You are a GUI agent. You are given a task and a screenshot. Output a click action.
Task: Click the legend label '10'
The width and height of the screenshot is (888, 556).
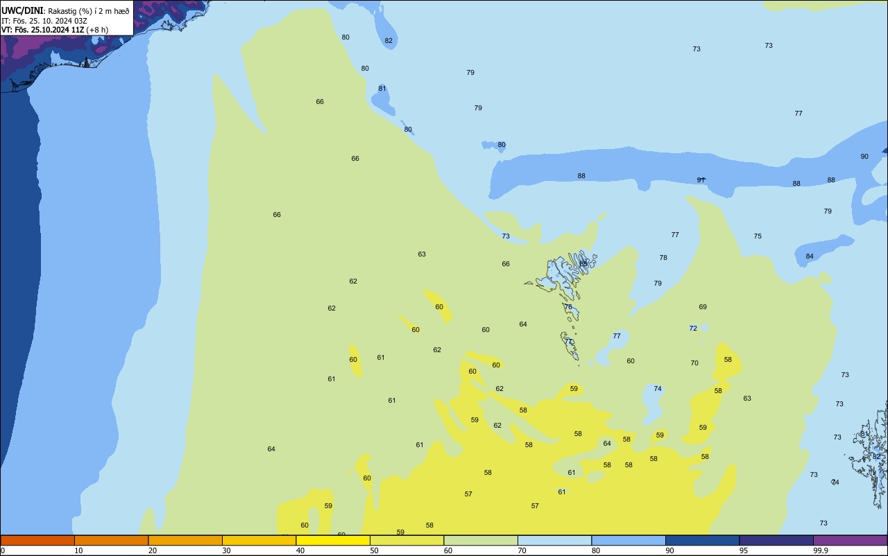[x=78, y=550]
